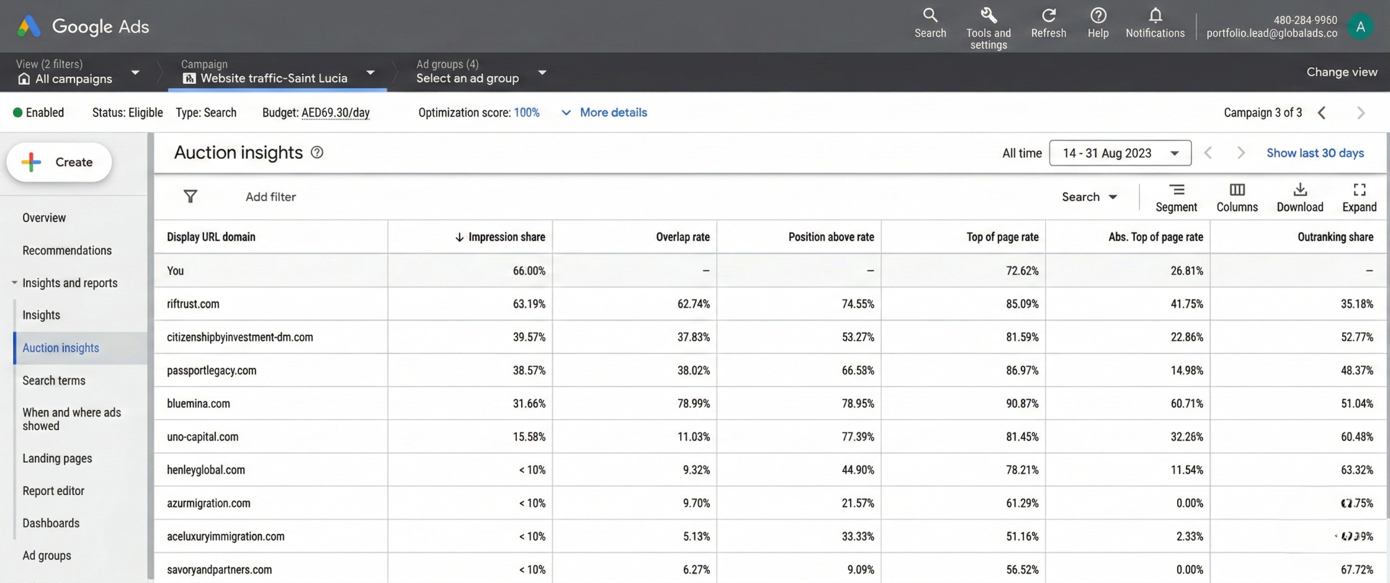Click the Auction insights help icon
Viewport: 1390px width, 583px height.
point(317,153)
